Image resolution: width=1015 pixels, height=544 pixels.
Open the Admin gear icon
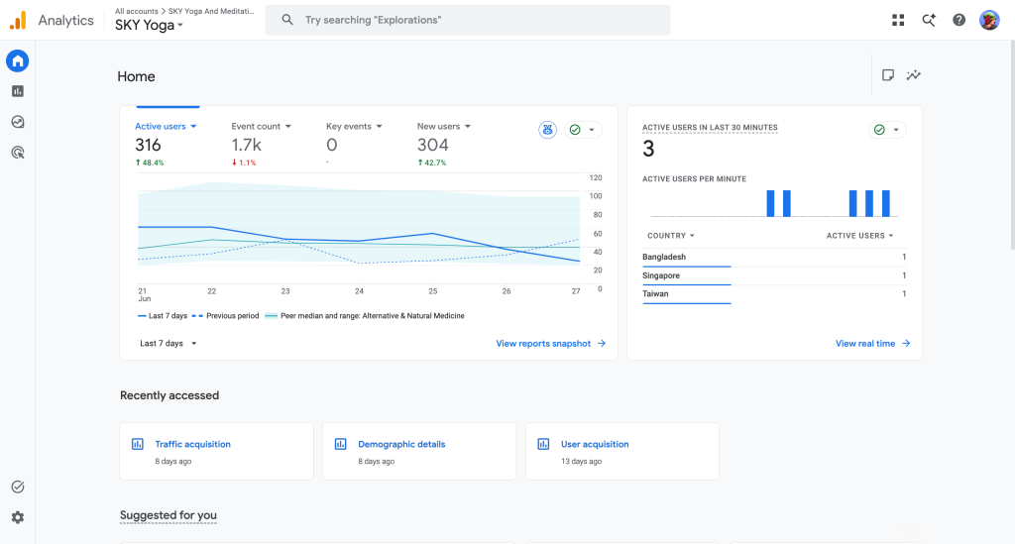coord(18,517)
